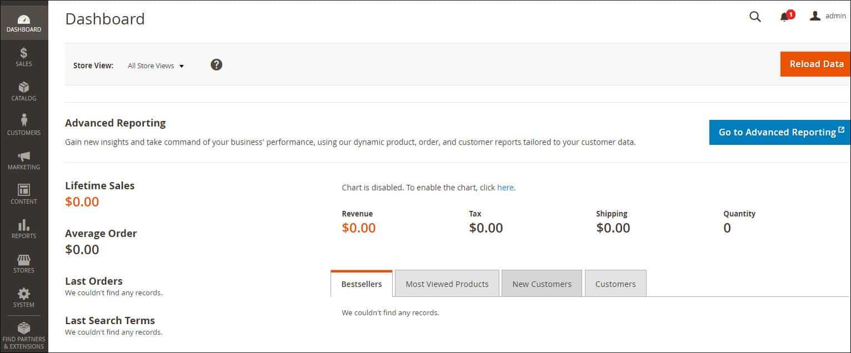Click the 'here' link to enable chart

point(505,188)
